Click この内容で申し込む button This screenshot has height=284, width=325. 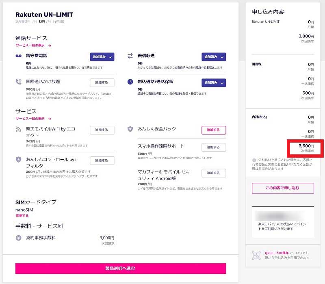(x=283, y=188)
